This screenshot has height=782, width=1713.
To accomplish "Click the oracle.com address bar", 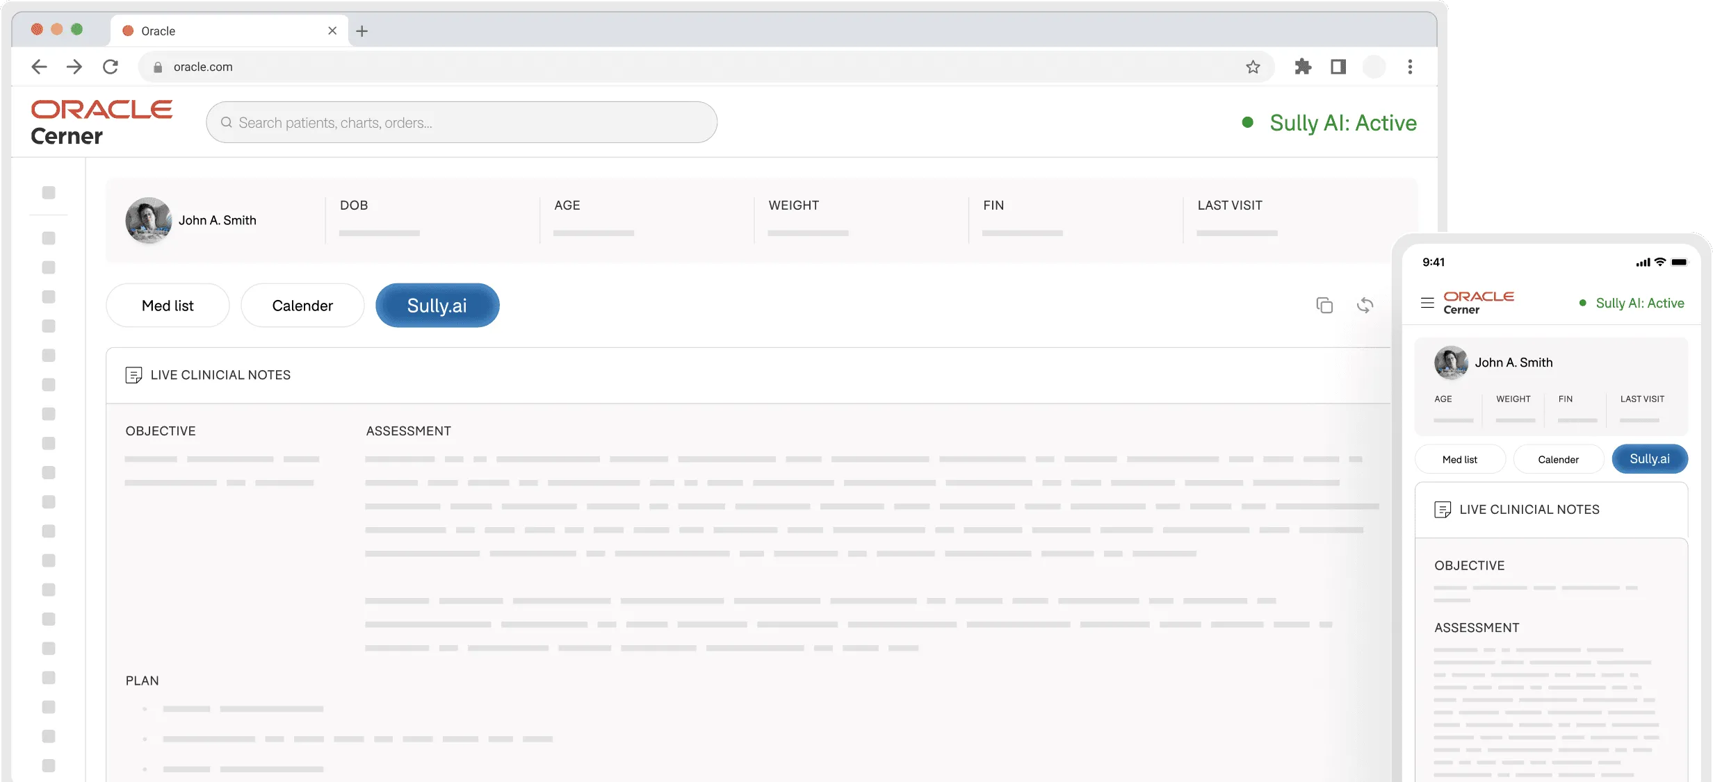I will click(x=706, y=67).
